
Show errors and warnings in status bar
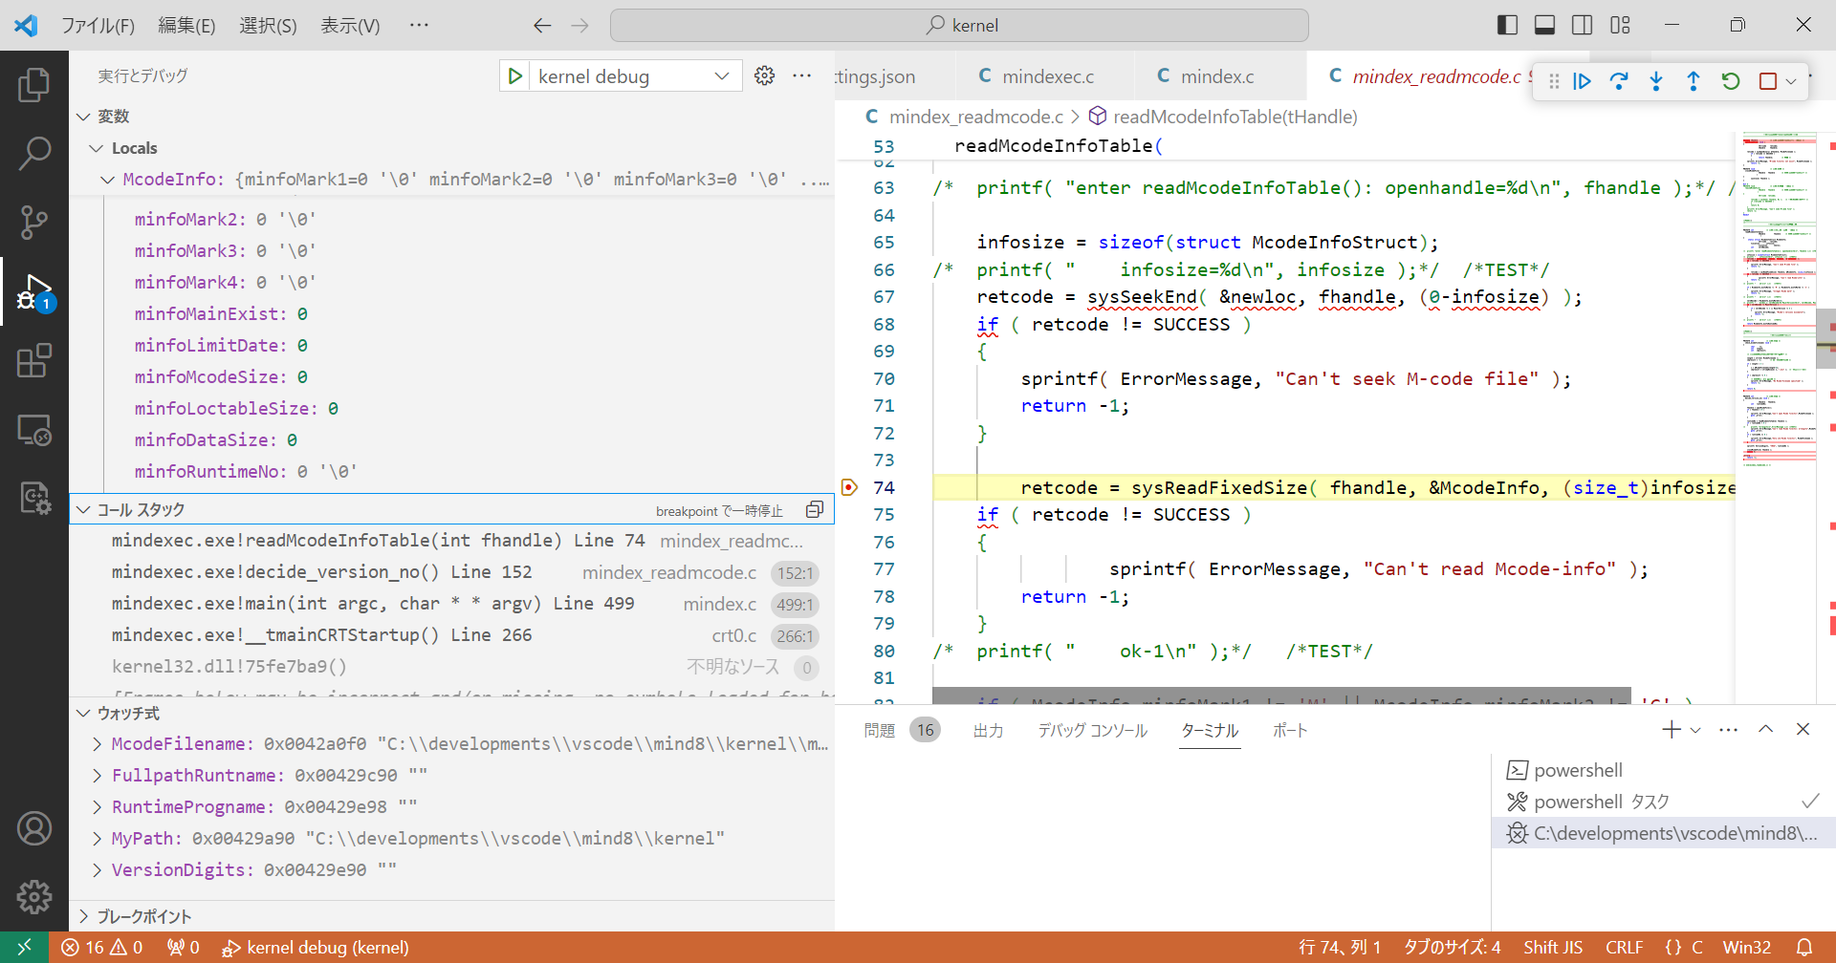coord(102,947)
